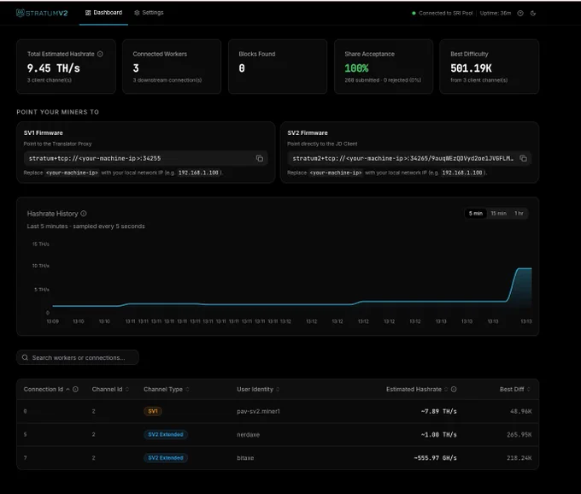Sort table by Best Diff column
Viewport: 581px width, 494px height.
pyautogui.click(x=515, y=389)
